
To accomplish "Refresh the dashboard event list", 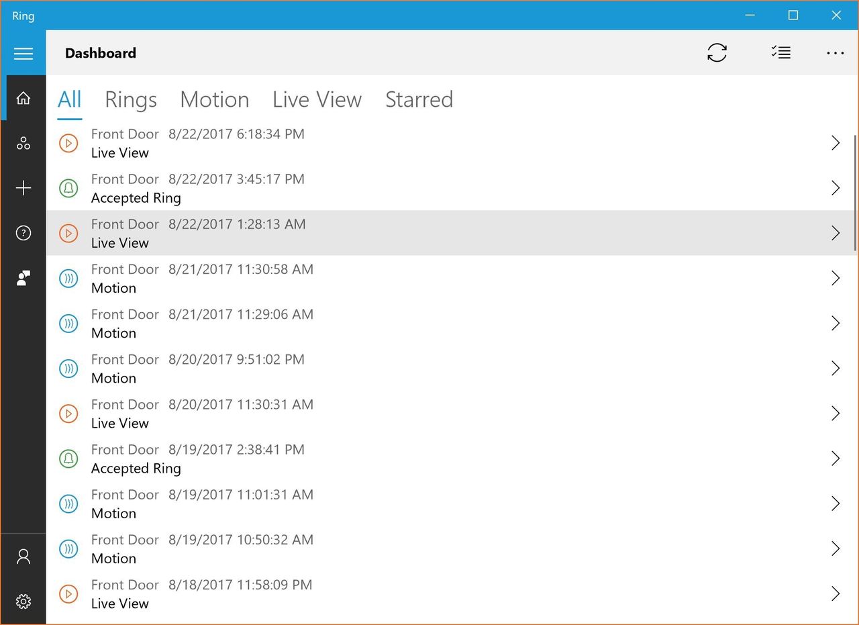I will 717,52.
